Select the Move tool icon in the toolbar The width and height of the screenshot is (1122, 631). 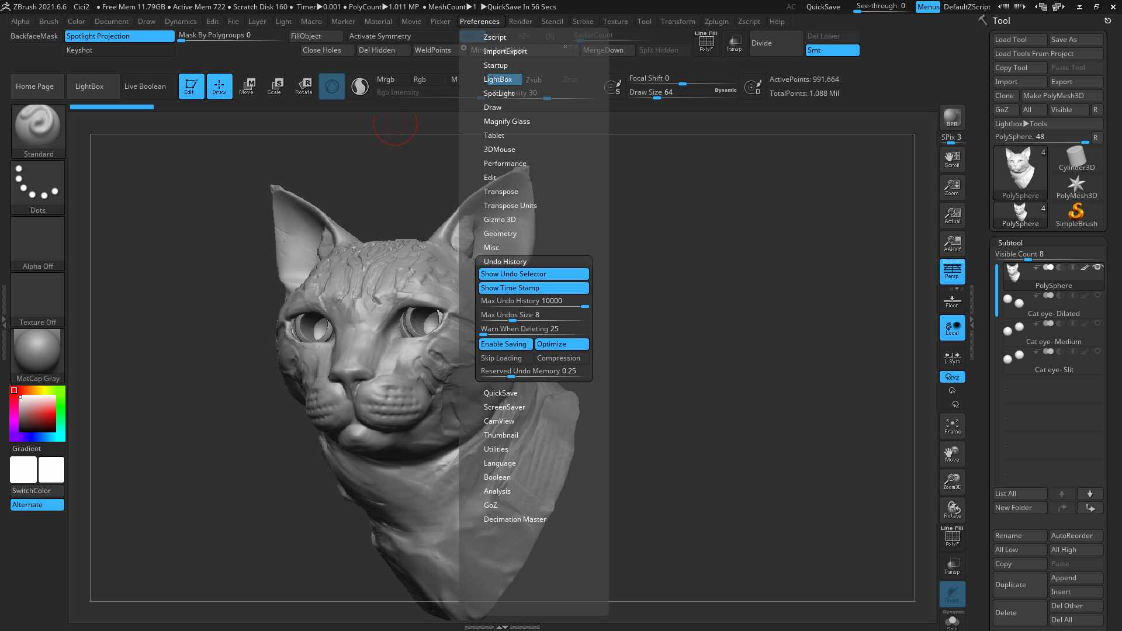[247, 86]
